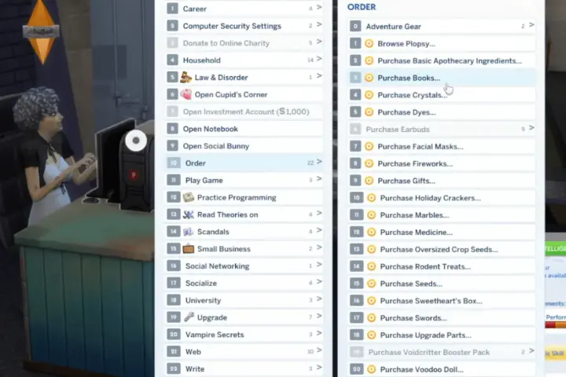The height and width of the screenshot is (377, 566).
Task: Click the coin icon beside Browse Plopsy
Action: (369, 44)
